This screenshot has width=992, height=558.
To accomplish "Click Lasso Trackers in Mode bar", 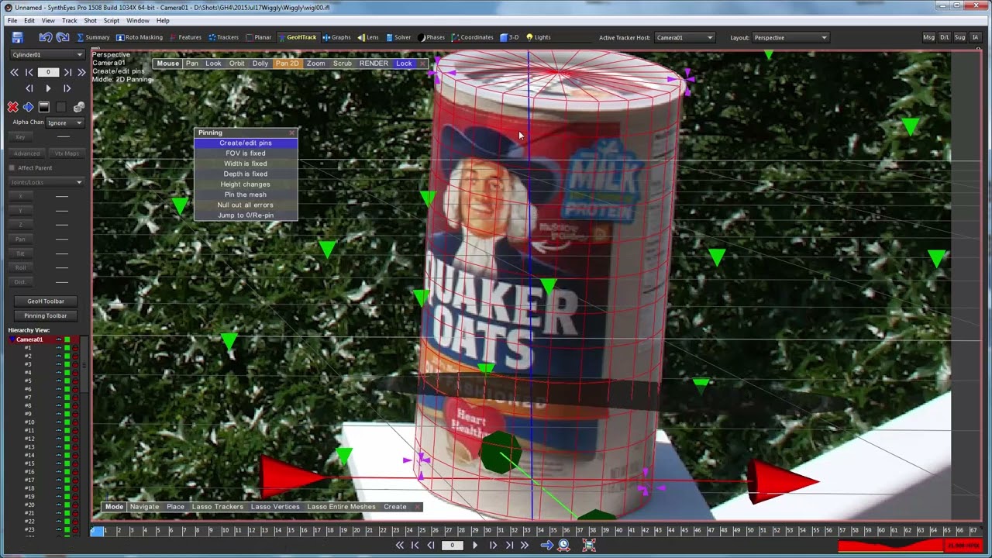I will (x=217, y=507).
